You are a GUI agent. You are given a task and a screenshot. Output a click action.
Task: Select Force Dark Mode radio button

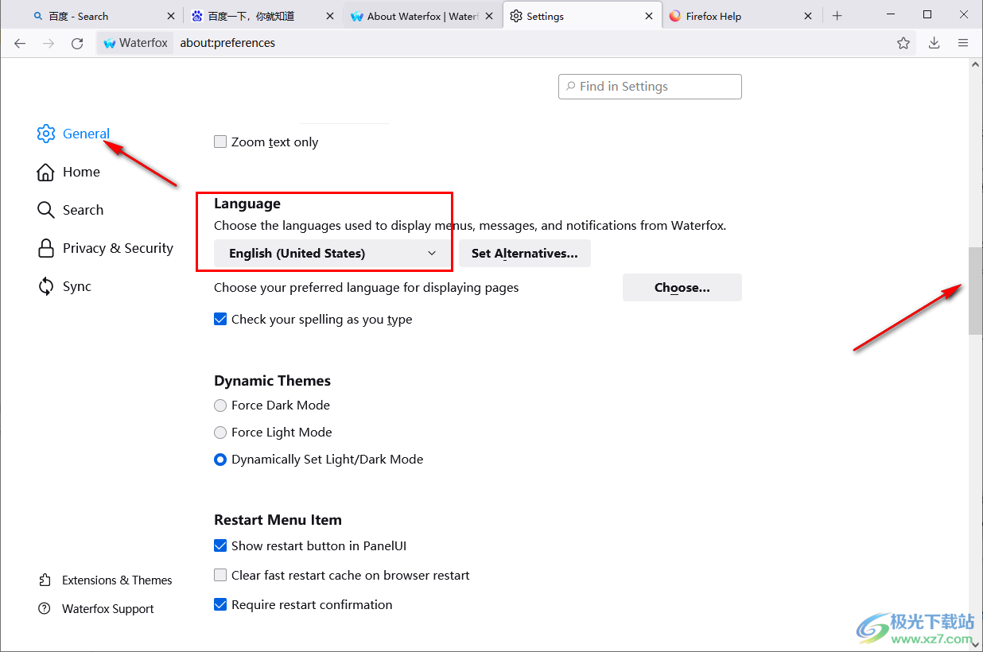tap(220, 406)
